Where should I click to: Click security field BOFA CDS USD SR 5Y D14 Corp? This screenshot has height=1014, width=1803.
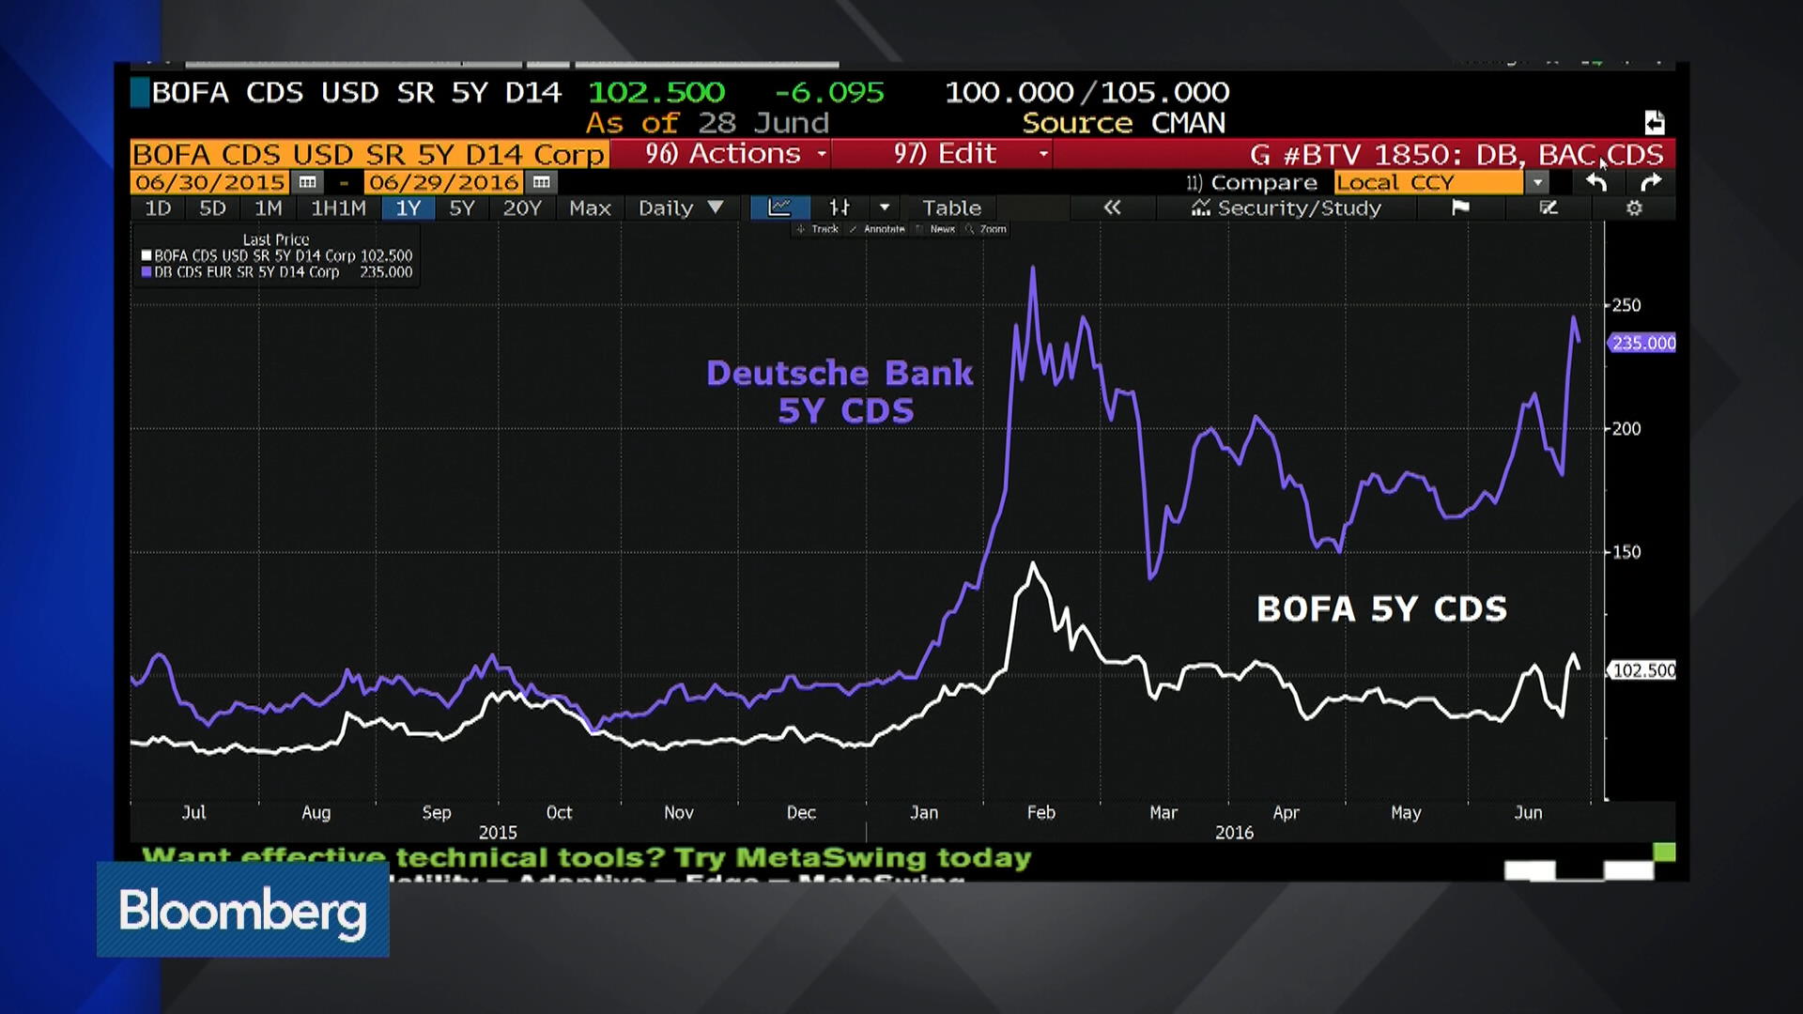pos(369,154)
